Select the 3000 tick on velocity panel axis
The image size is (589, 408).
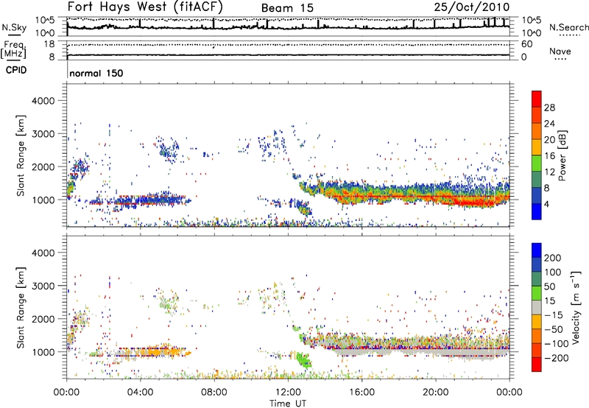coord(43,286)
